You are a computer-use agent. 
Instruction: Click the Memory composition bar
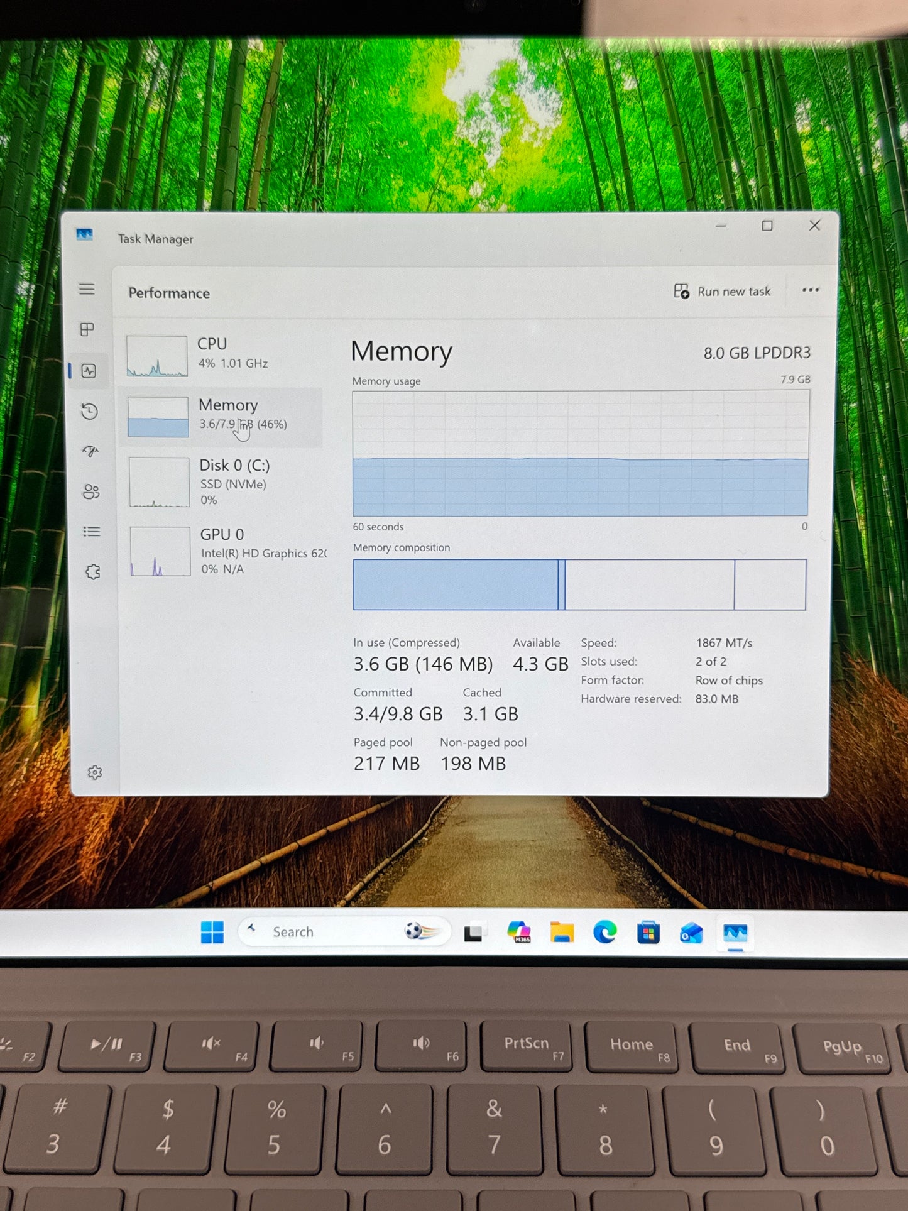tap(579, 584)
